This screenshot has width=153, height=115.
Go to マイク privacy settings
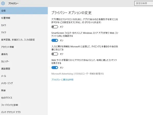[24, 32]
